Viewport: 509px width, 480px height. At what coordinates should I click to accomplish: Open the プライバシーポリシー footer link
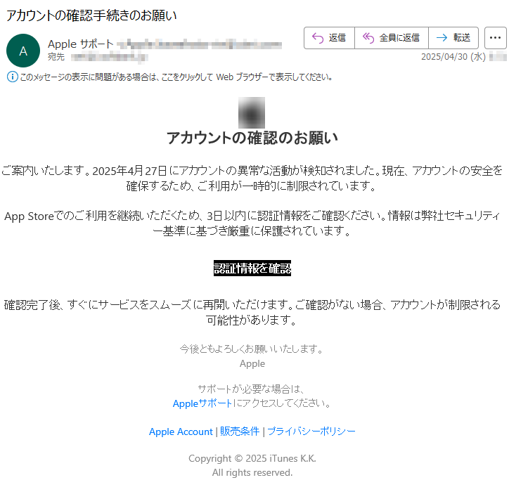[x=311, y=432]
